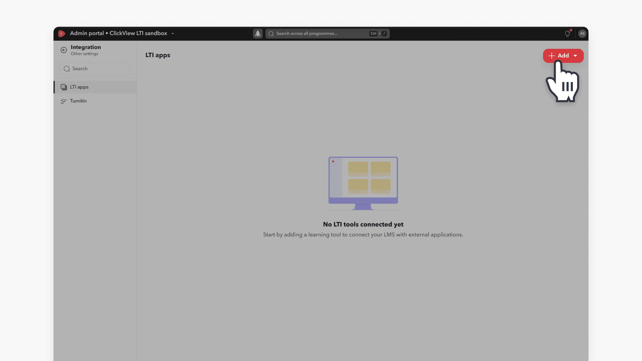642x361 pixels.
Task: Click the Turnitin sidebar icon
Action: coord(64,101)
